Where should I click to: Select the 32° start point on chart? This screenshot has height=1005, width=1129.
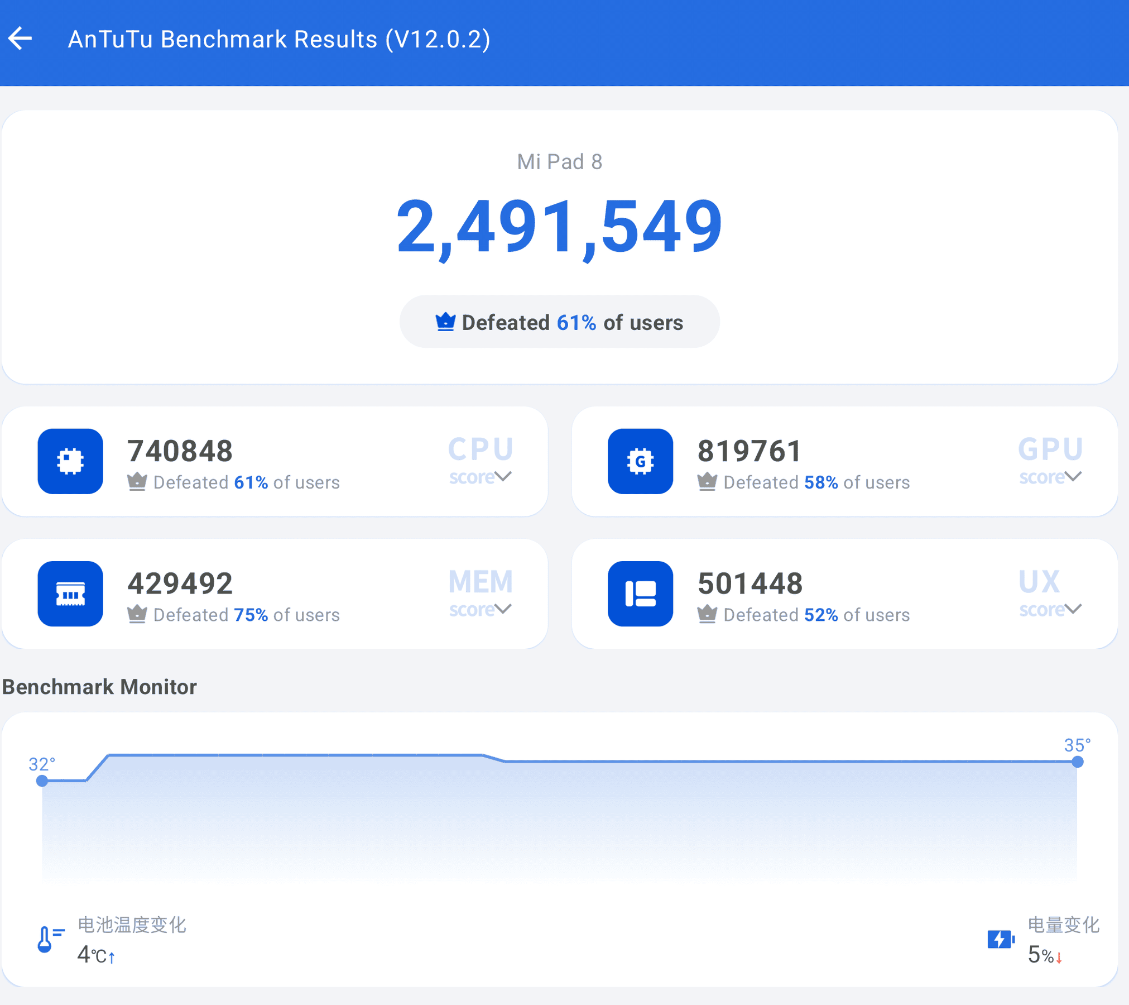tap(42, 781)
